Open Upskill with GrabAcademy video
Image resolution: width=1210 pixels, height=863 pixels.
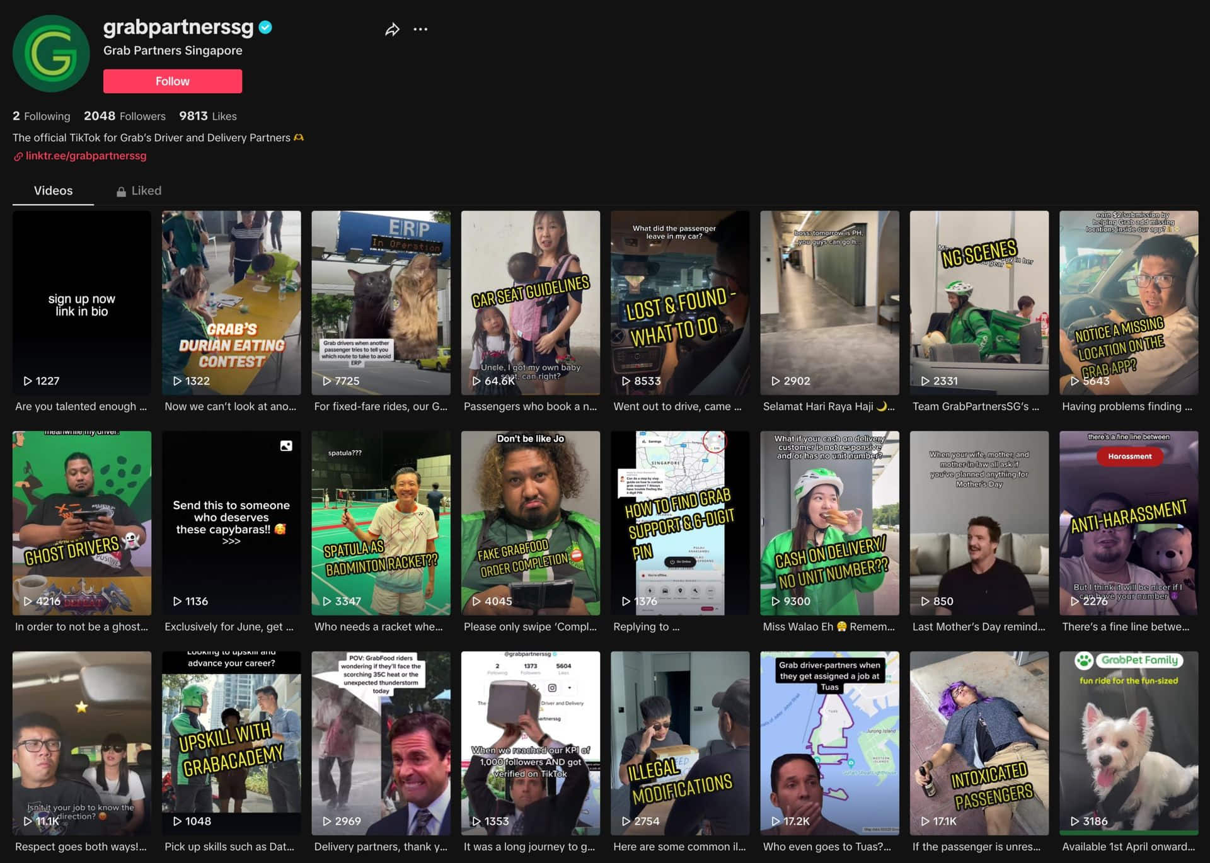coord(231,743)
